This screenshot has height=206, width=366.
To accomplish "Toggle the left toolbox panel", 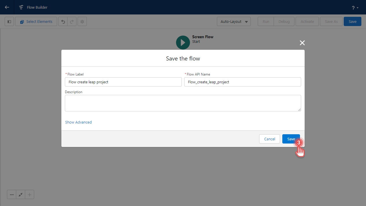I will tap(9, 21).
